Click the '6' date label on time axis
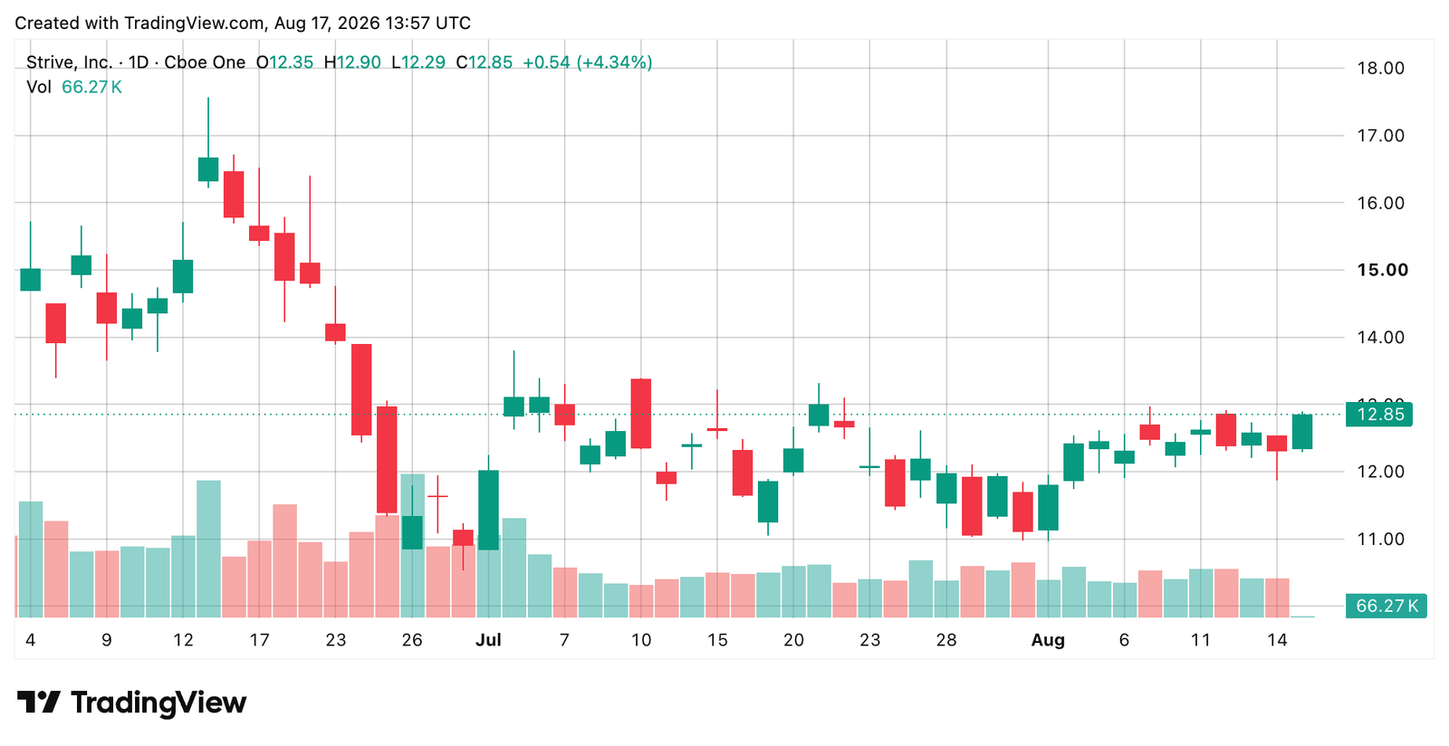The width and height of the screenshot is (1449, 746). pos(1124,640)
